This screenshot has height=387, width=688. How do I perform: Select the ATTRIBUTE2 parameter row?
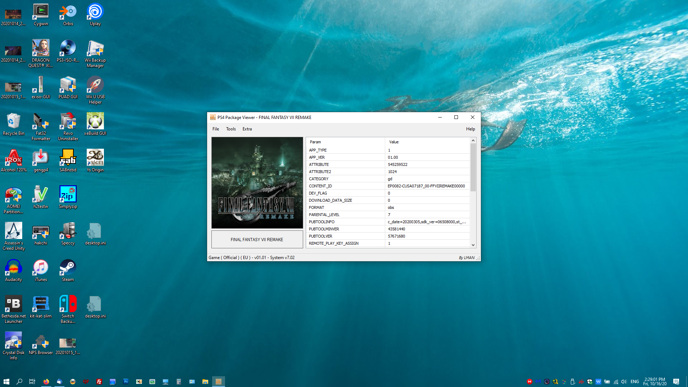[388, 172]
